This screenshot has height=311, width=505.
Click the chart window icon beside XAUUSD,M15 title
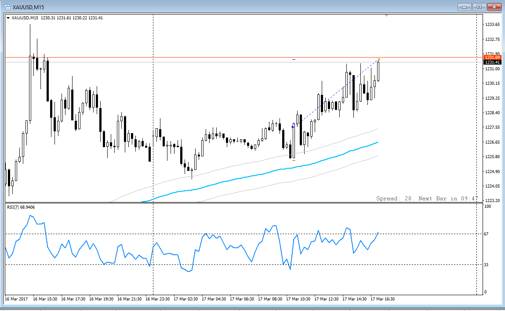pos(7,7)
